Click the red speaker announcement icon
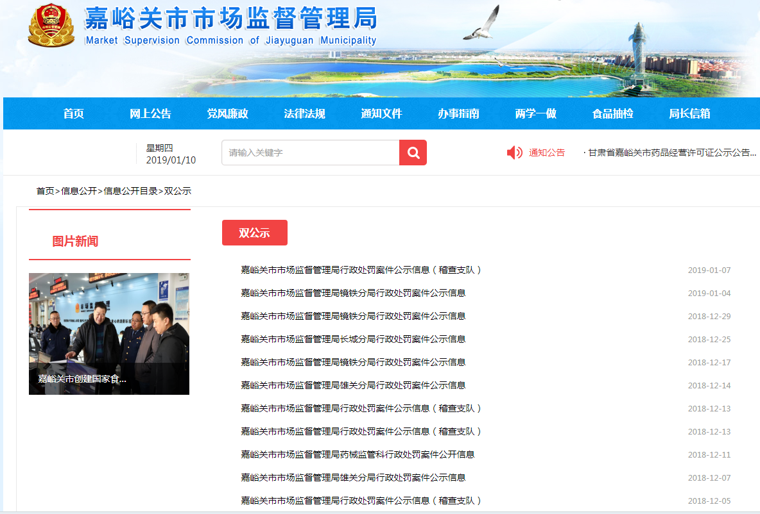760x514 pixels. 514,153
